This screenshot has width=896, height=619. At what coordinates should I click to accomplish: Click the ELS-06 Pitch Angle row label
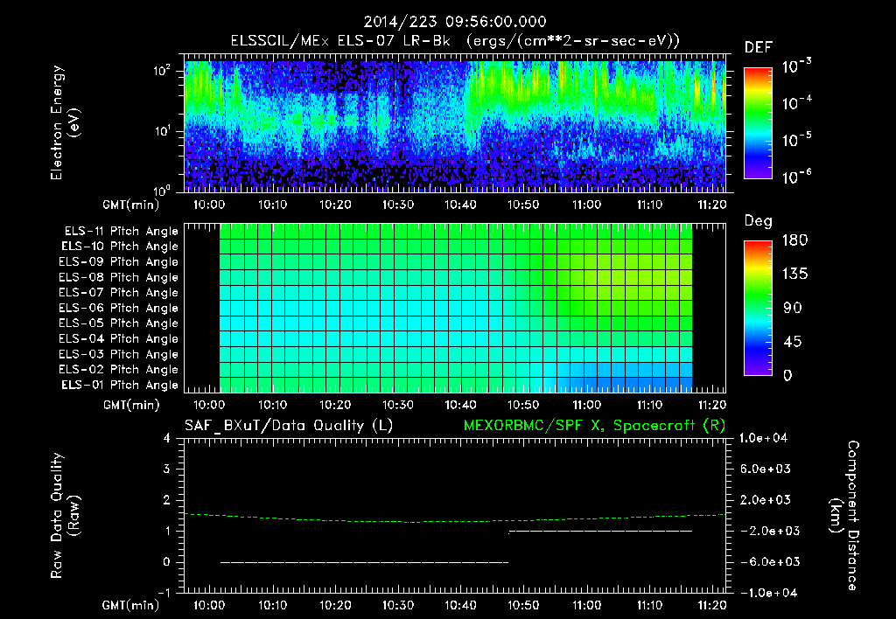click(119, 309)
